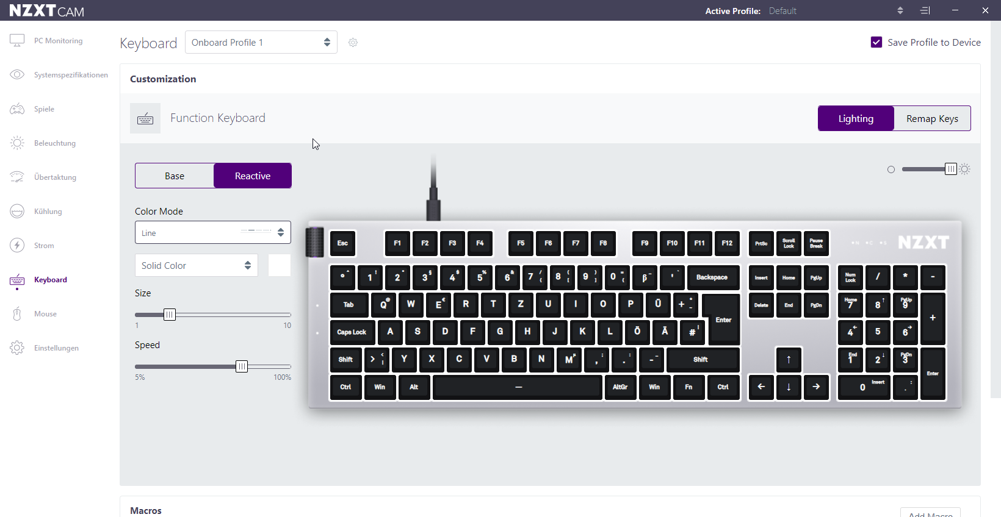Select the Kühlung cooling icon
1001x517 pixels.
coord(17,211)
